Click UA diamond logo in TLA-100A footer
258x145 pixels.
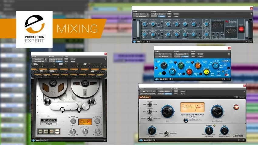tap(141, 140)
